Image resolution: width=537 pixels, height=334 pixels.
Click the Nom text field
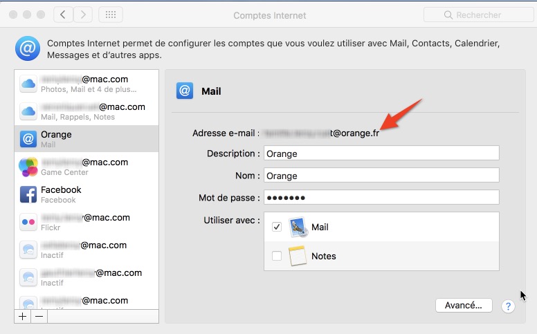(x=381, y=175)
